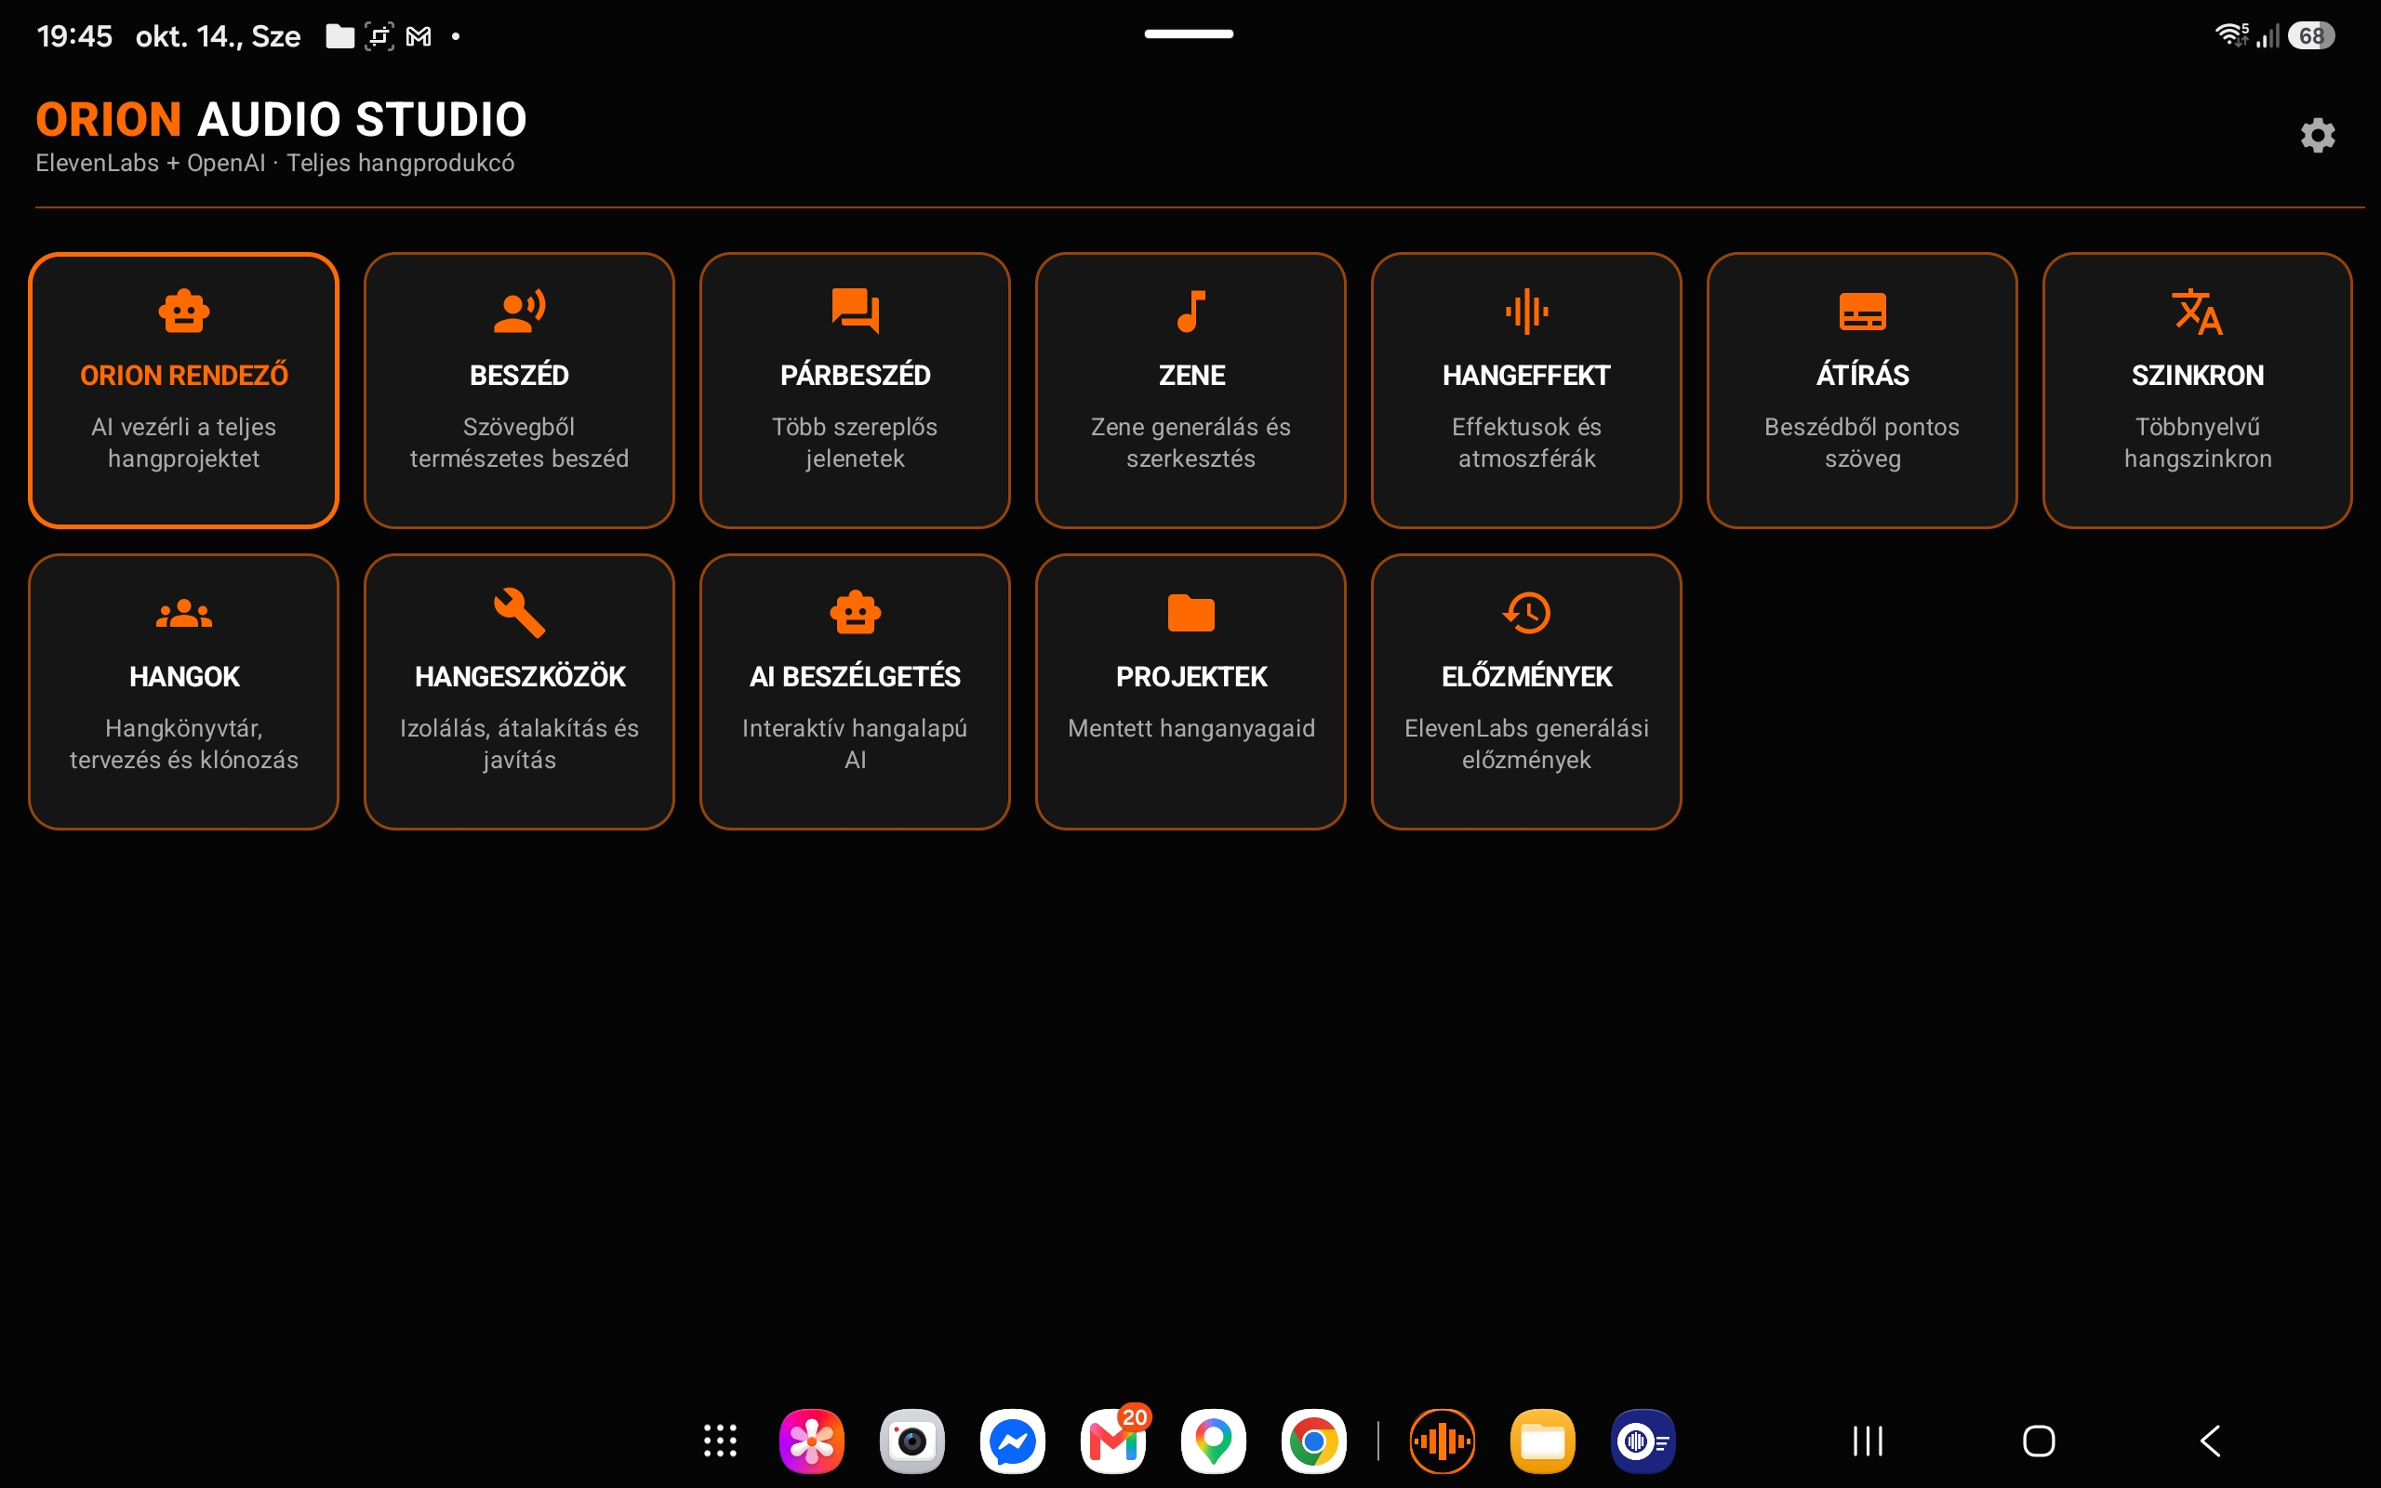
Task: Tap the back navigation arrow
Action: (x=2210, y=1441)
